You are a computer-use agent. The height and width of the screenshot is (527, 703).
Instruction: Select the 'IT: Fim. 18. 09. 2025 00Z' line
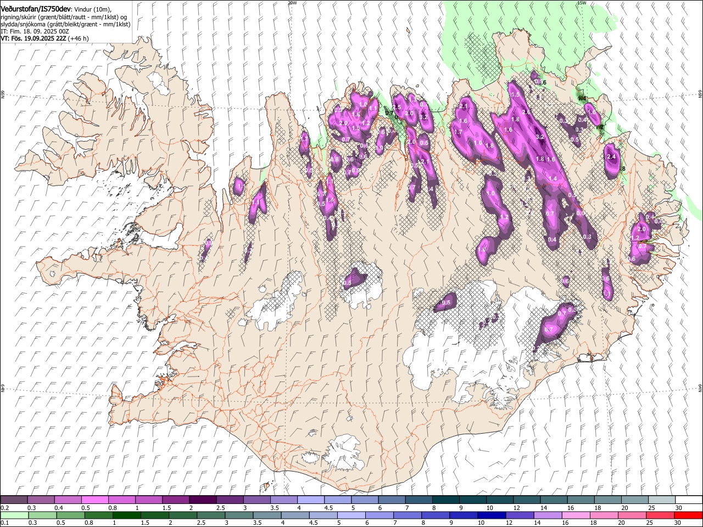coord(35,31)
